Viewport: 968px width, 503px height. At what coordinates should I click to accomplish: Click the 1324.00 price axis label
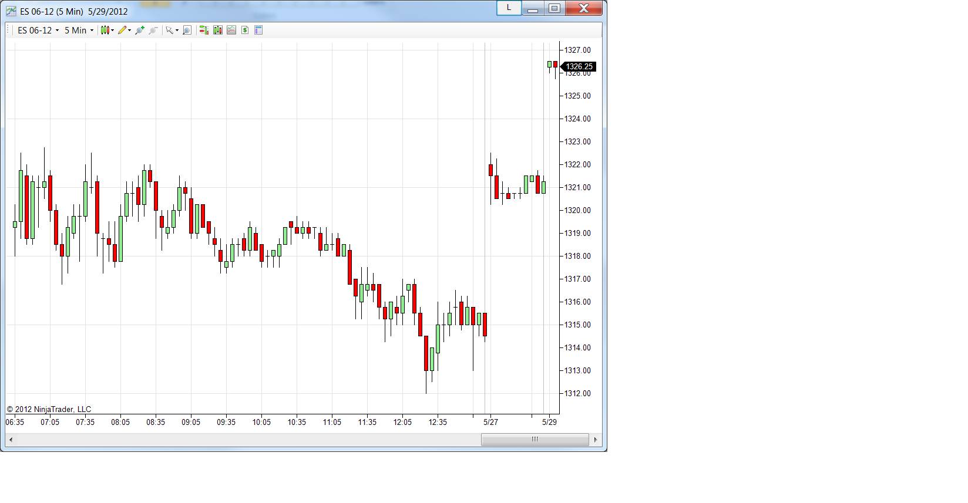(x=577, y=119)
